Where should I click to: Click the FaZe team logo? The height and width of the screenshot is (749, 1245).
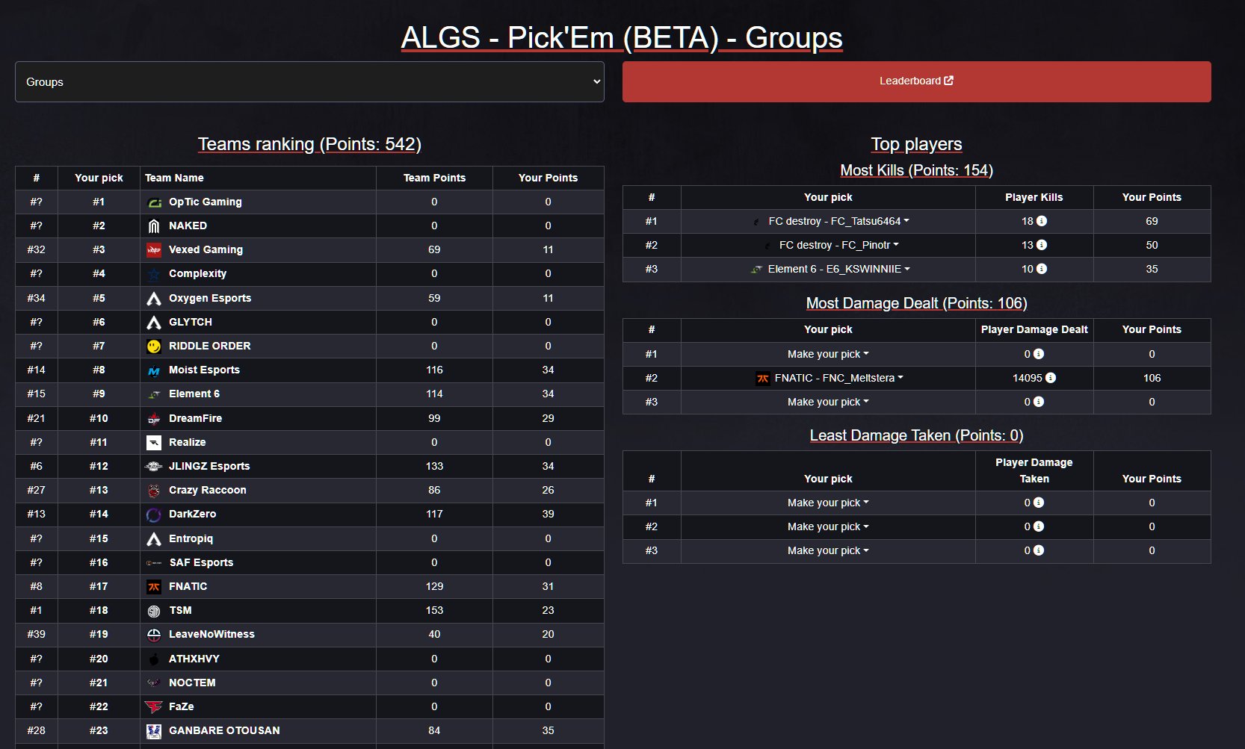tap(154, 707)
